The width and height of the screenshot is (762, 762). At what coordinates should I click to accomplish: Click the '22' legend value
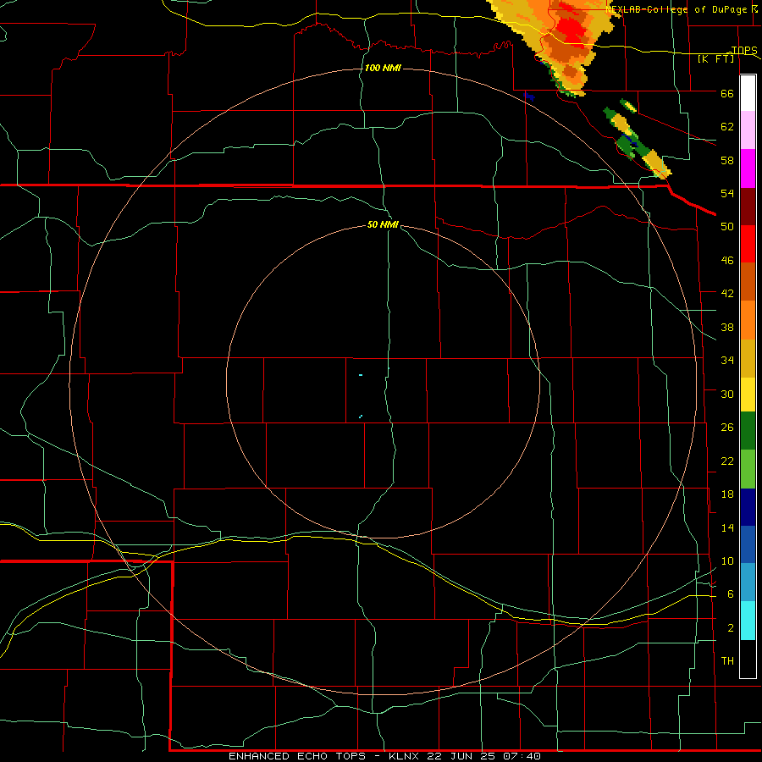(727, 461)
